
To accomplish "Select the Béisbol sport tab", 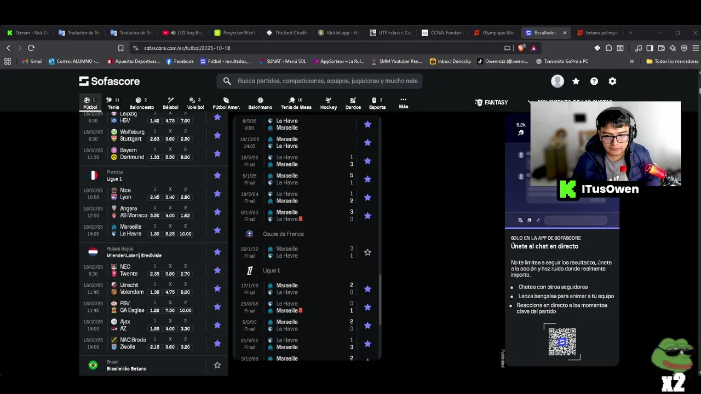I will click(x=170, y=103).
